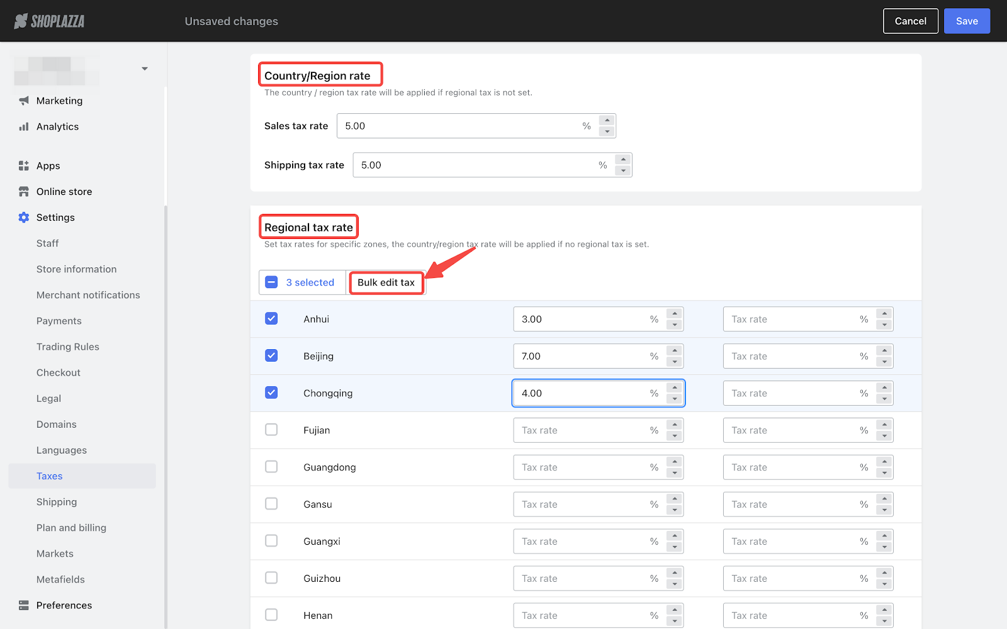
Task: Go to Trading Rules settings
Action: point(68,347)
